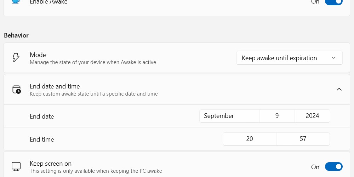Click the Mode dropdown chevron arrow
The image size is (354, 177).
coord(334,58)
